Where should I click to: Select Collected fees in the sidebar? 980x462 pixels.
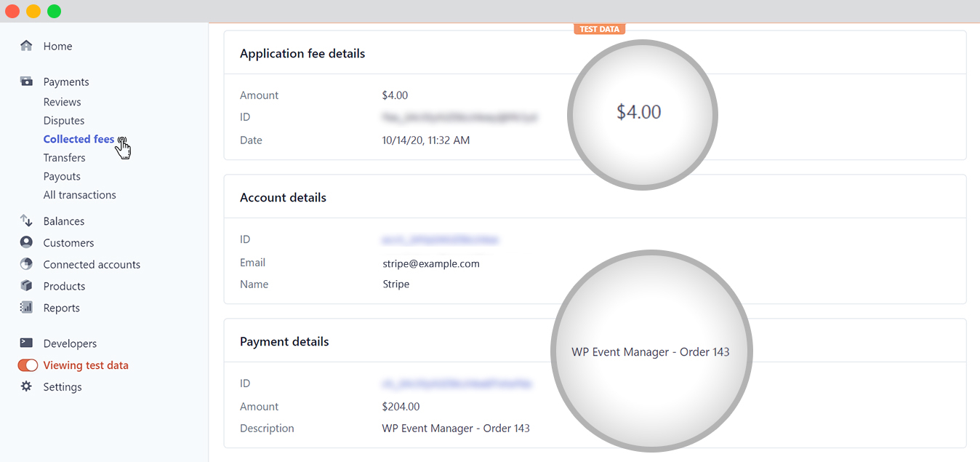pyautogui.click(x=79, y=139)
